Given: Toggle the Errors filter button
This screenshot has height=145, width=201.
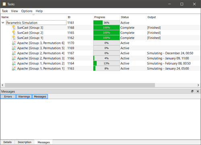Looking at the screenshot, I should coord(8,97).
